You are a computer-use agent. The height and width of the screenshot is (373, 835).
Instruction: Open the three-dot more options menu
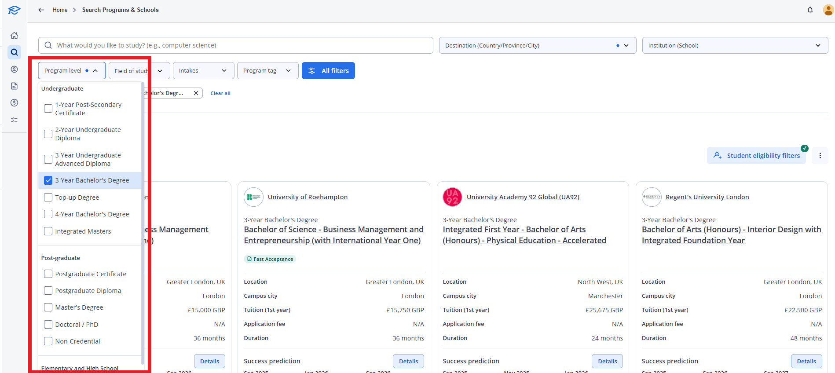820,156
